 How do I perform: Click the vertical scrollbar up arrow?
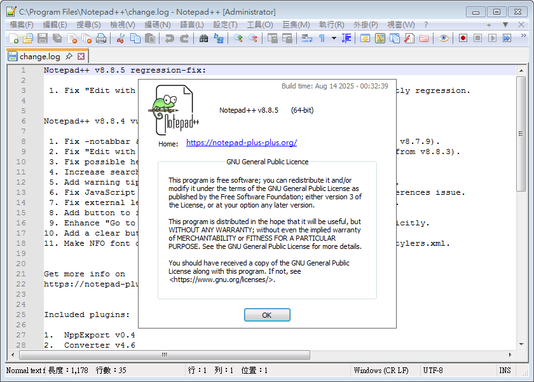point(521,71)
